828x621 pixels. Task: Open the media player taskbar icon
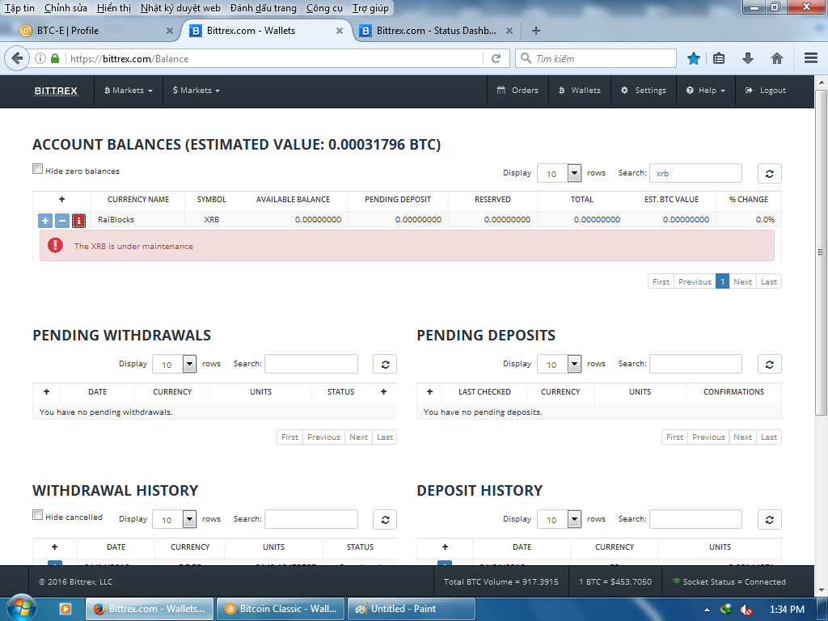pyautogui.click(x=65, y=609)
